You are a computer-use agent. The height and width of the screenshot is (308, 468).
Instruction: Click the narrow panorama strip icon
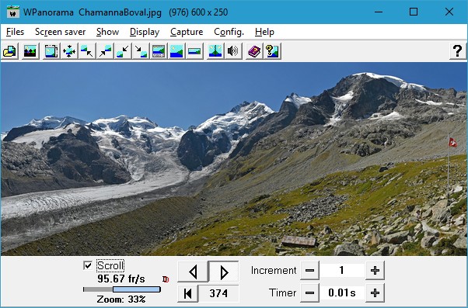(194, 51)
